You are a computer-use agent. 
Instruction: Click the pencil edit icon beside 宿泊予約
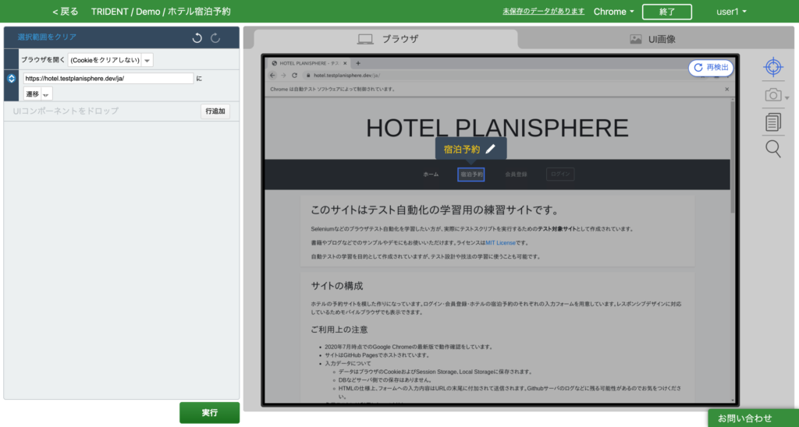[490, 149]
